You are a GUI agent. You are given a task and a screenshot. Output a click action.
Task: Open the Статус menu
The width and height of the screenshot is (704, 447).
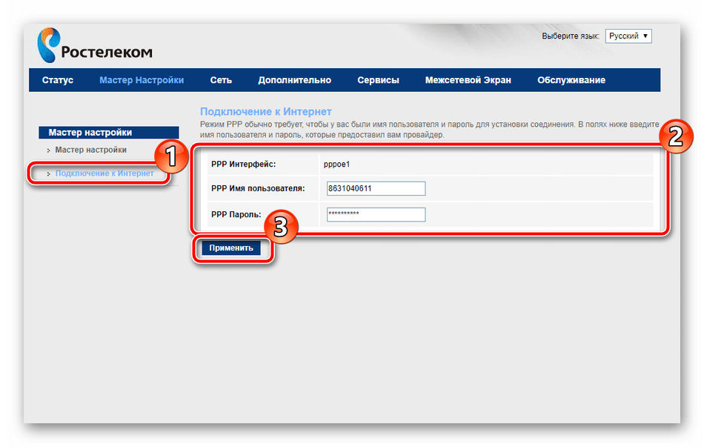[58, 80]
